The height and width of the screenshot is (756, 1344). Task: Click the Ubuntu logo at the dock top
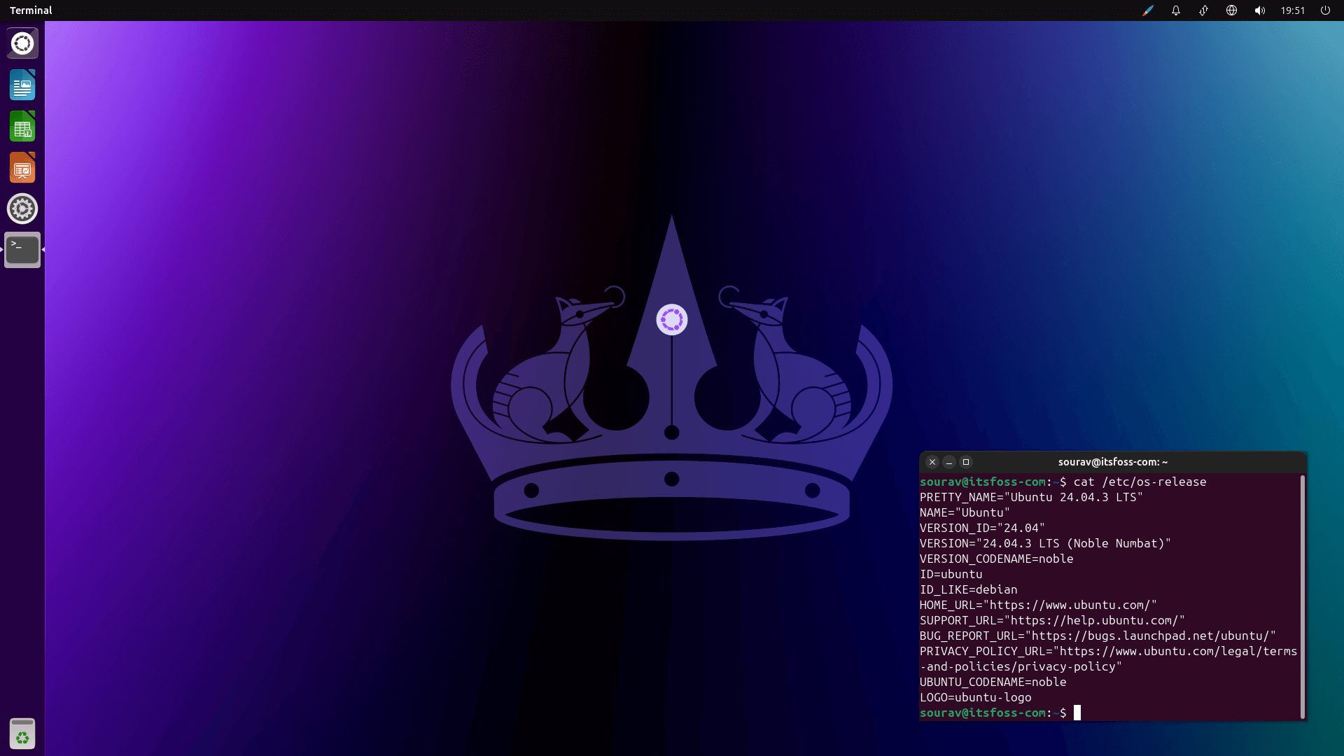[x=22, y=43]
